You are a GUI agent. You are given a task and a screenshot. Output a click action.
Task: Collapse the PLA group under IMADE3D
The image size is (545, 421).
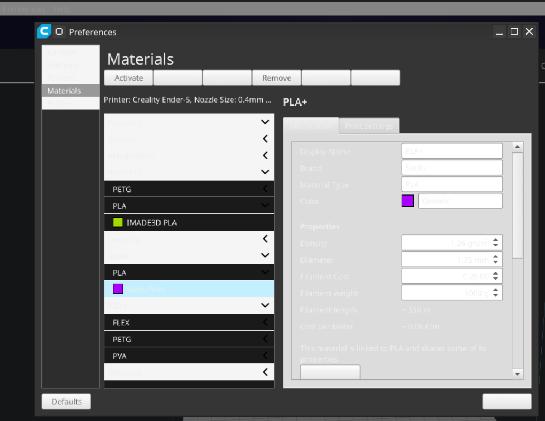click(265, 206)
